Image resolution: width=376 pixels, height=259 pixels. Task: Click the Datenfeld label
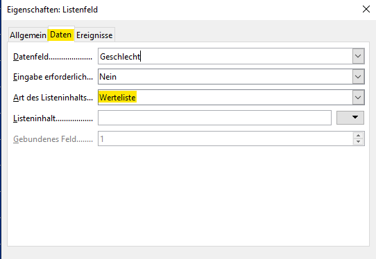[53, 57]
